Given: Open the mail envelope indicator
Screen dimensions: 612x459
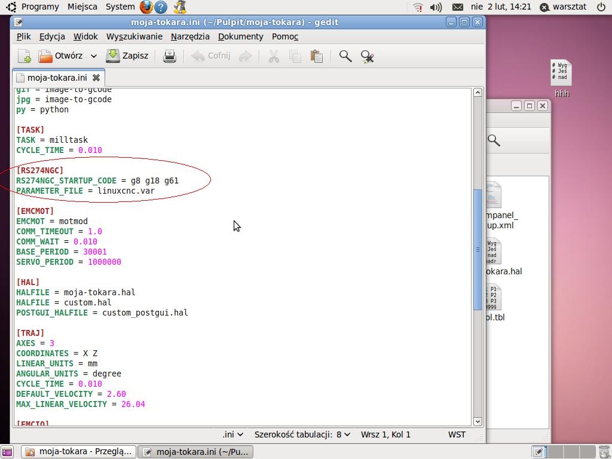Looking at the screenshot, I should click(x=457, y=7).
